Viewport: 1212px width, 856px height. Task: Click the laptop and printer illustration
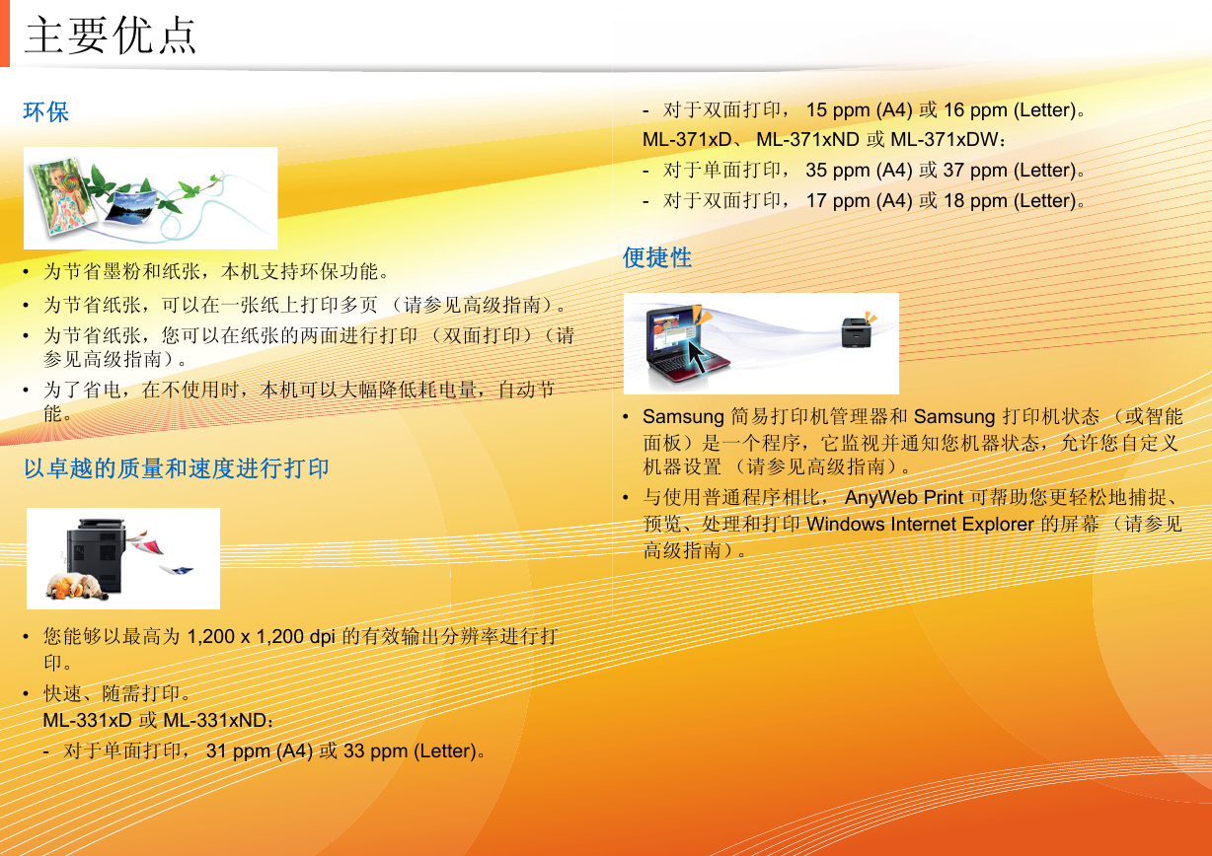tap(761, 343)
